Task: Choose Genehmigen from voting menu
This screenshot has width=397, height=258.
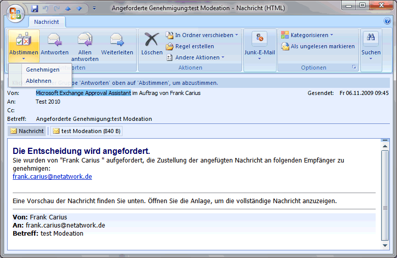Action: click(x=43, y=70)
